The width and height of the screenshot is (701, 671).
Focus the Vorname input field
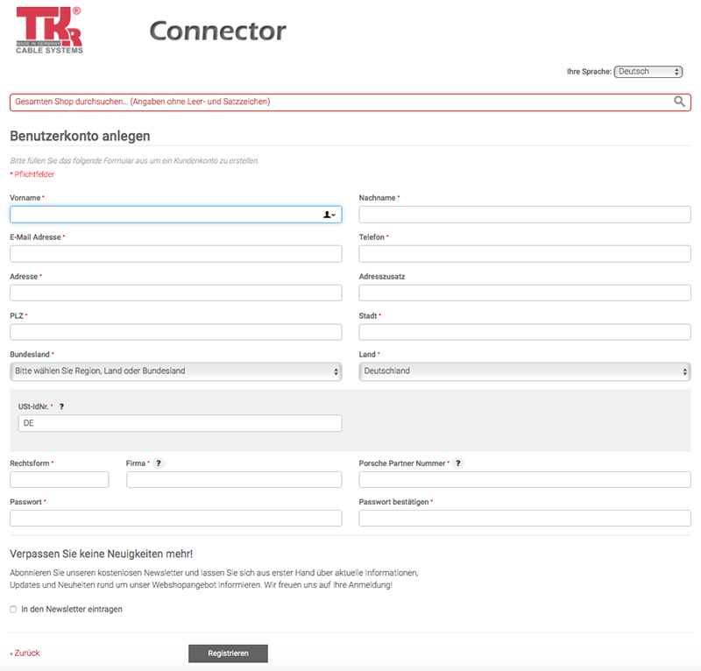pyautogui.click(x=158, y=214)
